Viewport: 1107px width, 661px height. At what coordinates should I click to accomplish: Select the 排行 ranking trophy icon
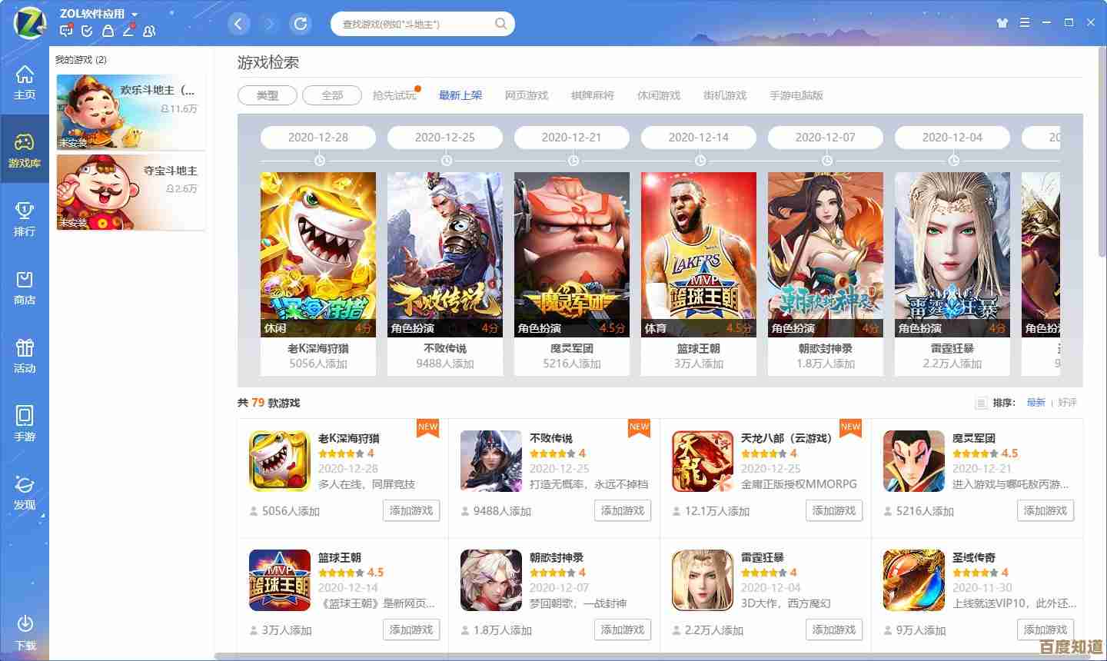click(25, 218)
